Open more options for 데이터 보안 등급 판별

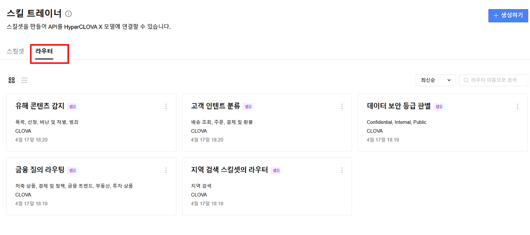tap(518, 106)
